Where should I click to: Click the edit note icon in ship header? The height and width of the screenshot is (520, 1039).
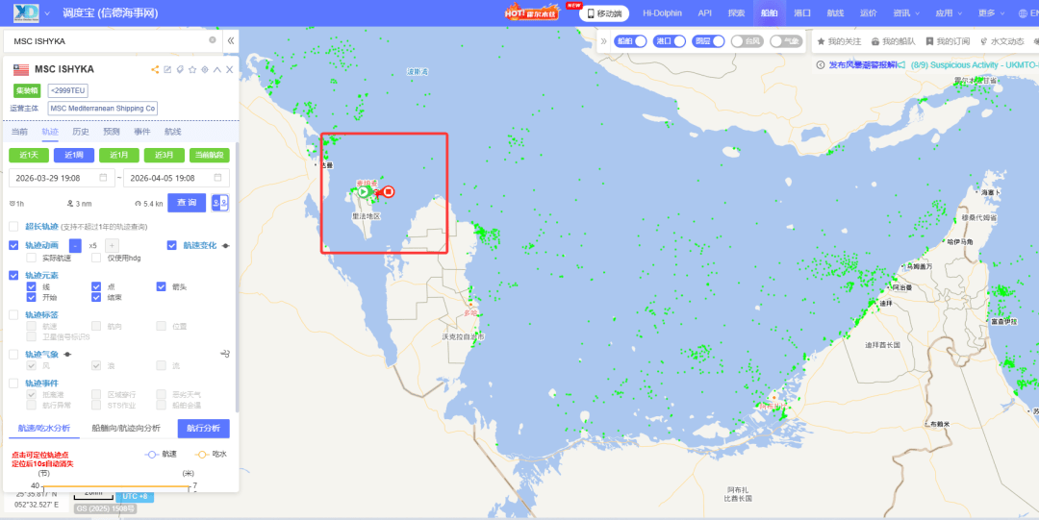tap(167, 69)
